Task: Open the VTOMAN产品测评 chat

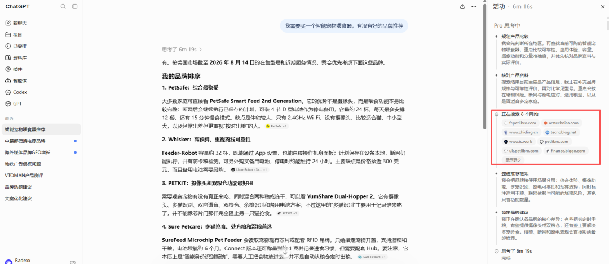Action: [x=41, y=176]
